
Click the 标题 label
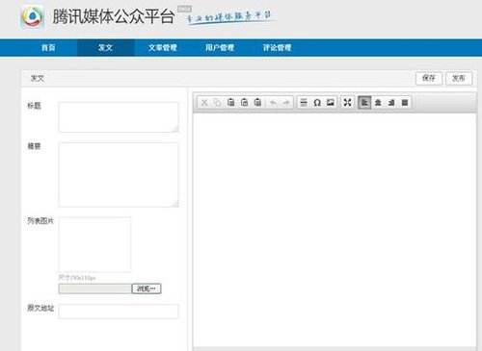click(34, 106)
